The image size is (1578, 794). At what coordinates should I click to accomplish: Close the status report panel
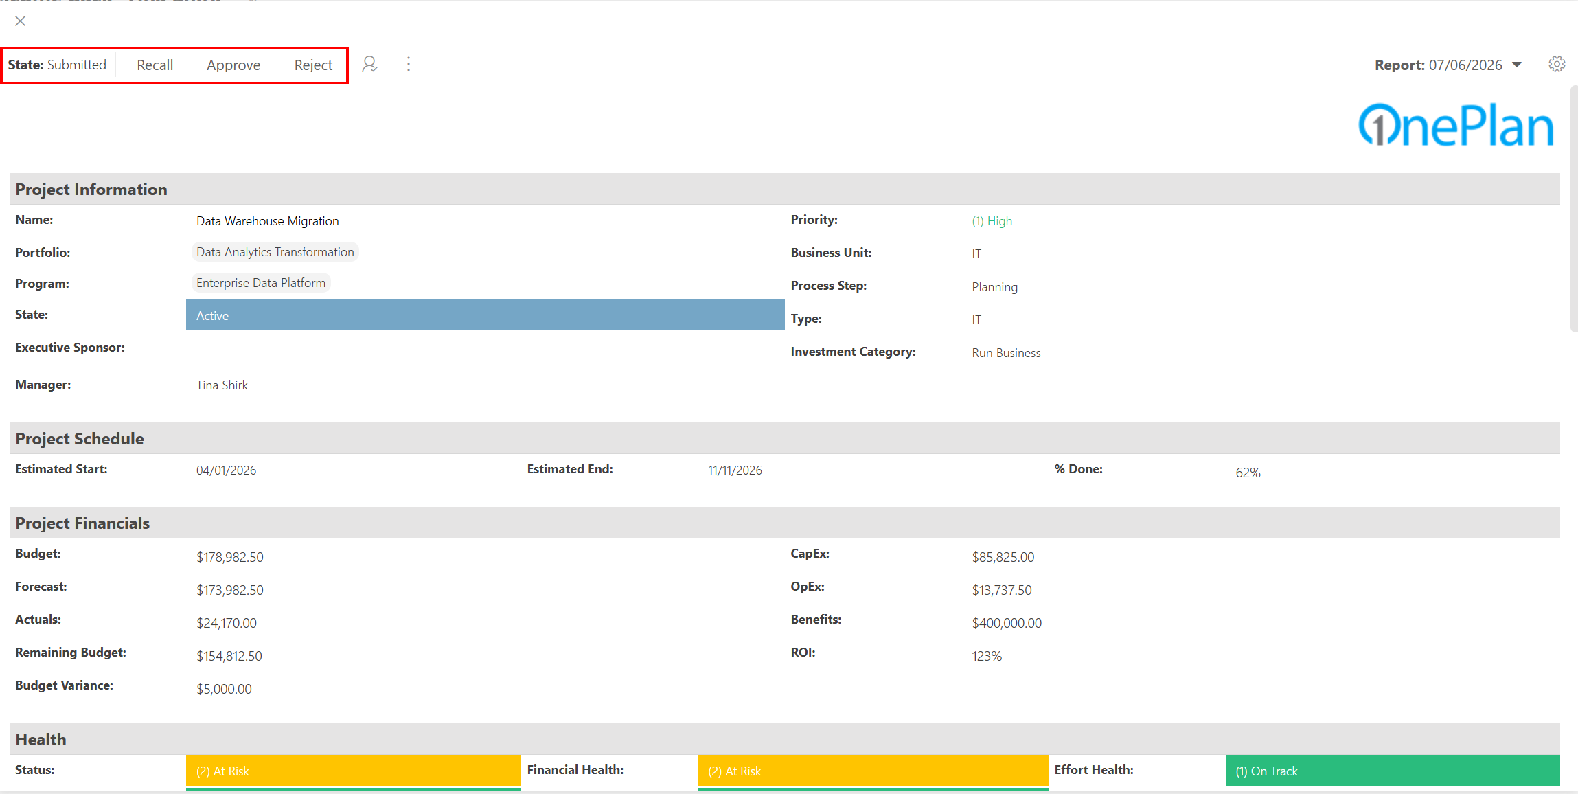click(21, 21)
